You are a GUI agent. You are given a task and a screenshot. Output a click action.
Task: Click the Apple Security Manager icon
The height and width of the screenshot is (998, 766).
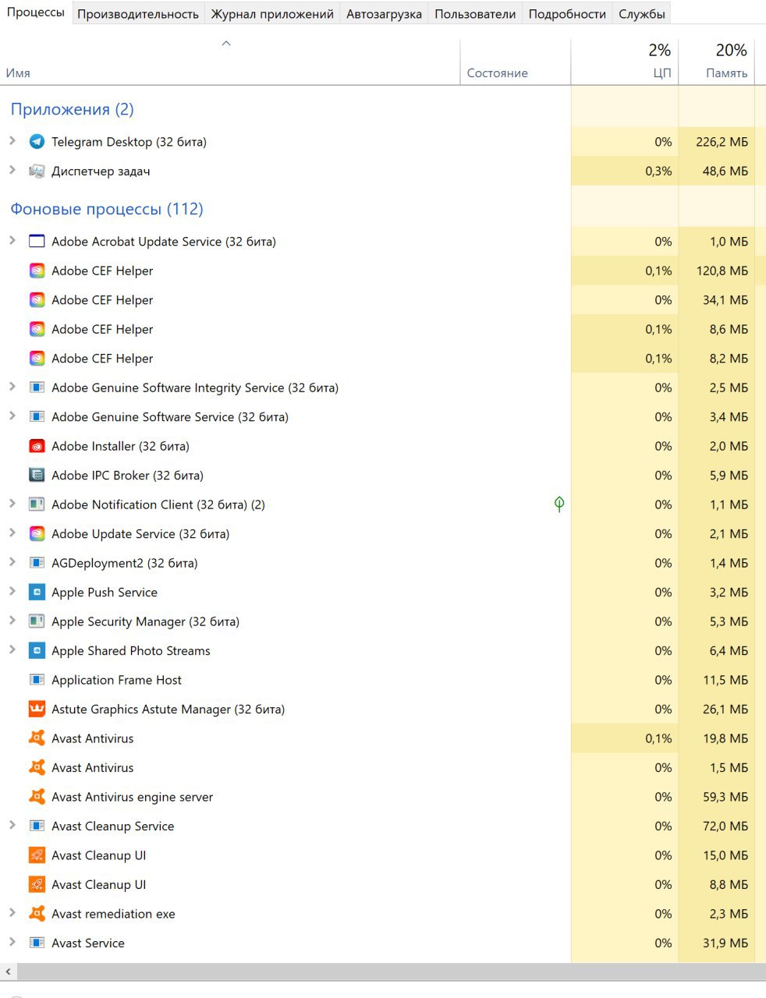37,621
